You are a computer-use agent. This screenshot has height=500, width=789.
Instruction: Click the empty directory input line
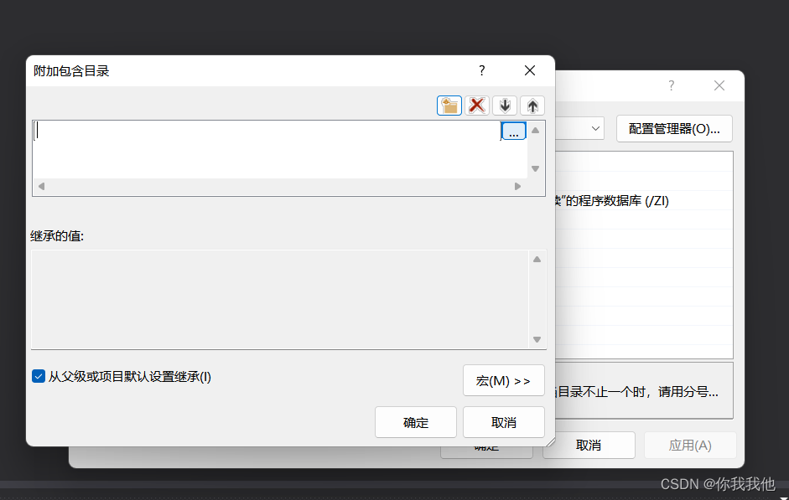coord(252,131)
